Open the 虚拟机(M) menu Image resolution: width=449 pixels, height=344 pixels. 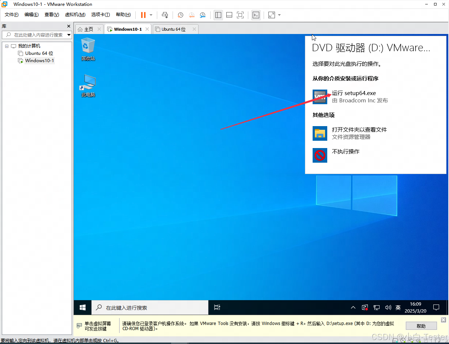click(x=75, y=15)
